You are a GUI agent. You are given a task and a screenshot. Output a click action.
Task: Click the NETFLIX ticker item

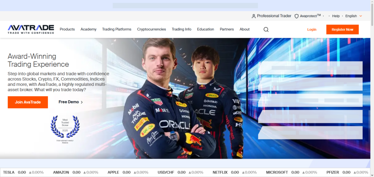pyautogui.click(x=220, y=172)
